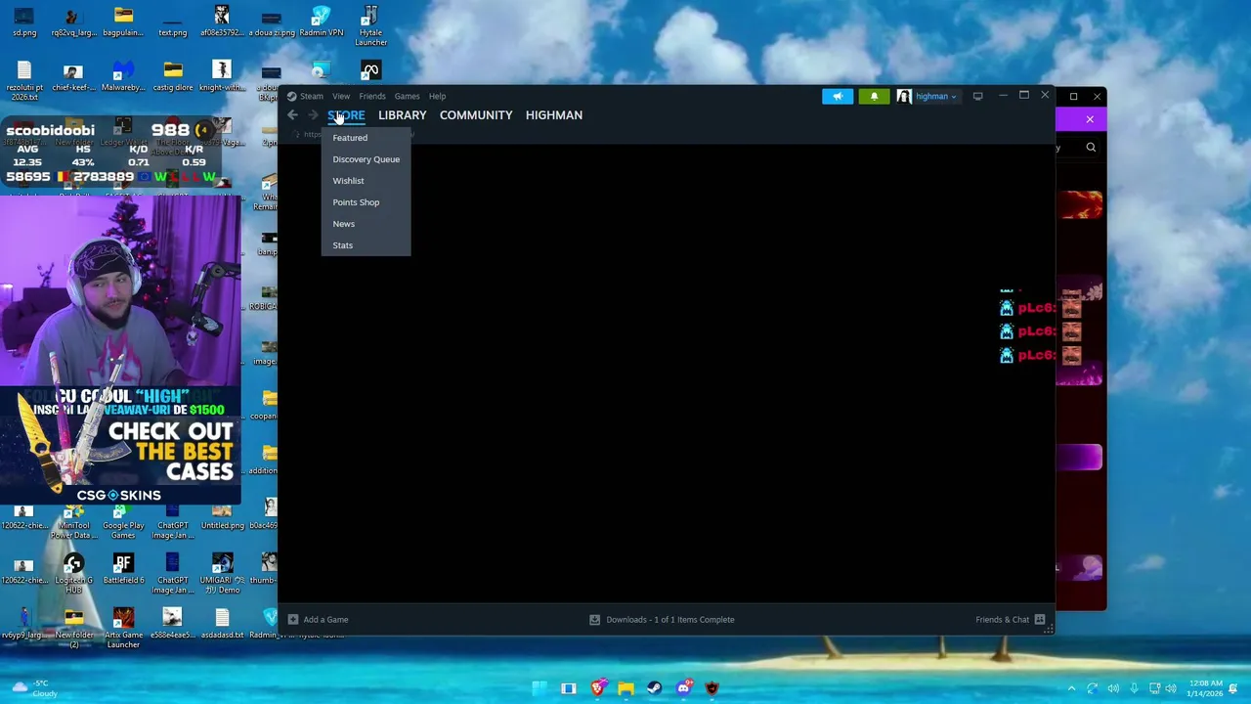Click the search icon in the right background window
The image size is (1251, 704).
pyautogui.click(x=1091, y=148)
